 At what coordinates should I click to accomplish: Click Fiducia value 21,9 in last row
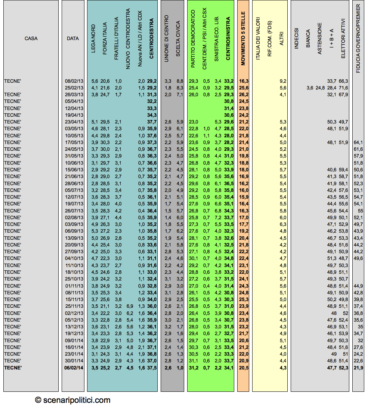click(358, 368)
